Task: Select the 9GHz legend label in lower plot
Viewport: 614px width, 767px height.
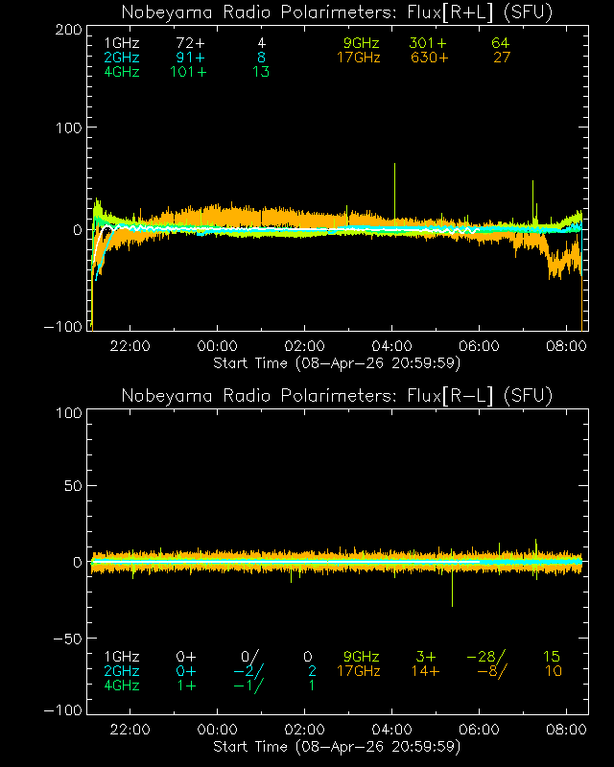Action: 362,657
